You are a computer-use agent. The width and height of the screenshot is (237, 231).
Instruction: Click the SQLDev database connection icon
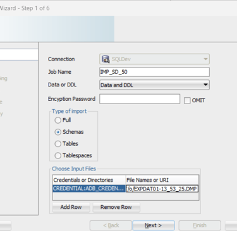(x=106, y=59)
